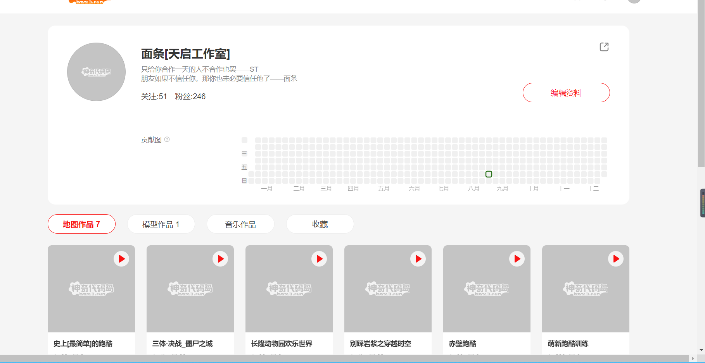Select the green highlighted contribution cell
This screenshot has width=705, height=363.
[x=489, y=174]
